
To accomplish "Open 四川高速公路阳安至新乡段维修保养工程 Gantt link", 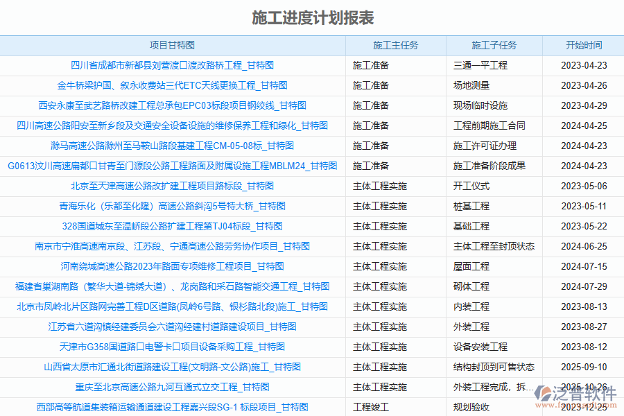I will [173, 125].
